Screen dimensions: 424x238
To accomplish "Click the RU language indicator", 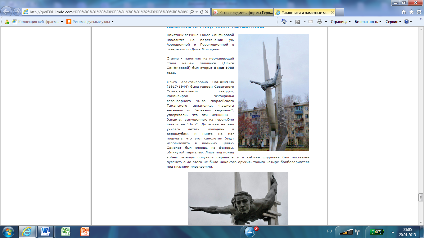I will coord(329,231).
